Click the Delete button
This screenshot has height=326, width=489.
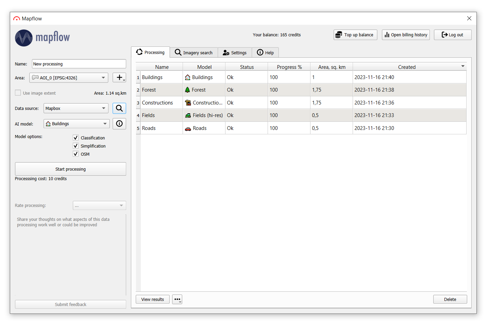click(x=450, y=299)
